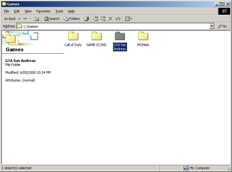This screenshot has height=172, width=232.
Task: Open the View menu
Action: pos(28,11)
